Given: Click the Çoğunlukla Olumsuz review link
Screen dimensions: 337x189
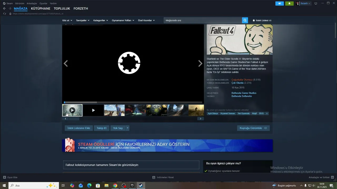Looking at the screenshot, I should (242, 80).
